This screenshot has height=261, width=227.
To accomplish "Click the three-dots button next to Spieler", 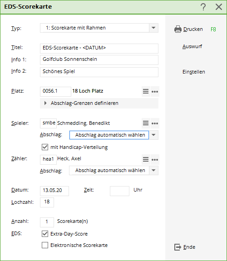I will click(155, 123).
